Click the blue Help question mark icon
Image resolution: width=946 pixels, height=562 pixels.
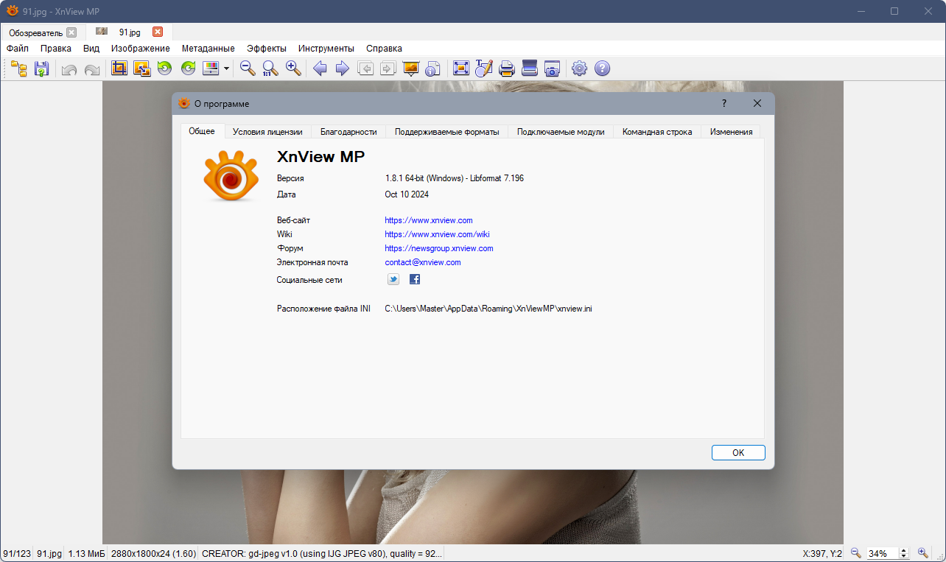[603, 69]
